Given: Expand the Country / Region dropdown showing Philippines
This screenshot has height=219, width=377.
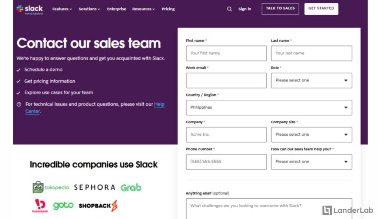Looking at the screenshot, I should click(x=269, y=107).
